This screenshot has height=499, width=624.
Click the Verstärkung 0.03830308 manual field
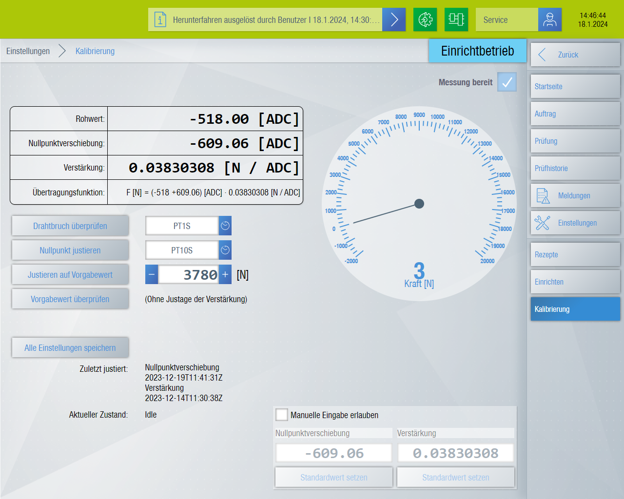(456, 453)
